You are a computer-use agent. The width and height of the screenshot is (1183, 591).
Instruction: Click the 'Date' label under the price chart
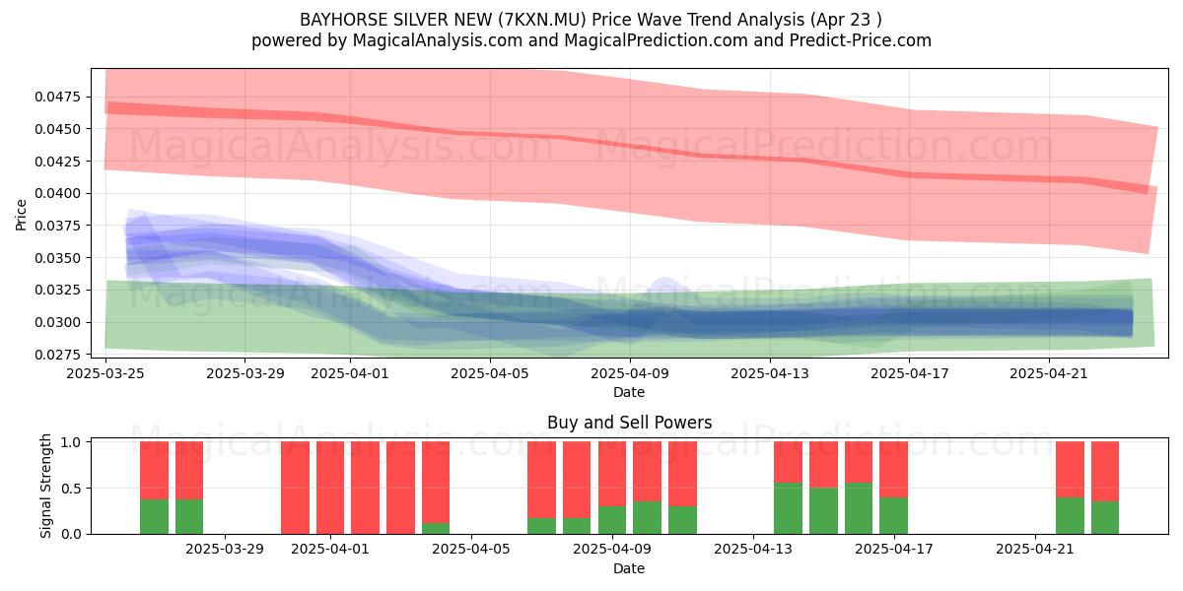629,392
